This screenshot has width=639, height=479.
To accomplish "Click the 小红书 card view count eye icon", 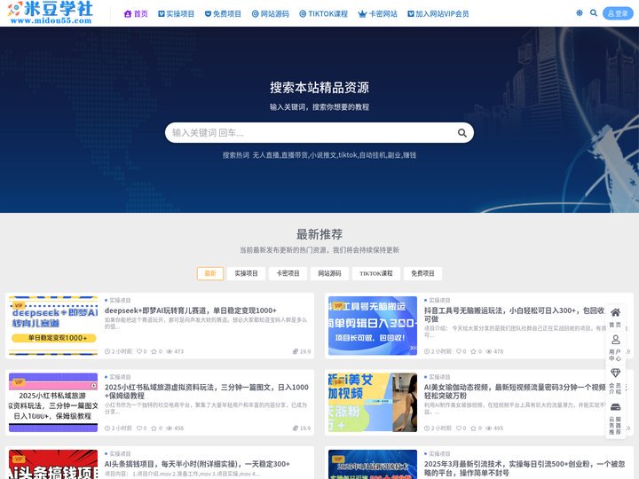I will [170, 428].
